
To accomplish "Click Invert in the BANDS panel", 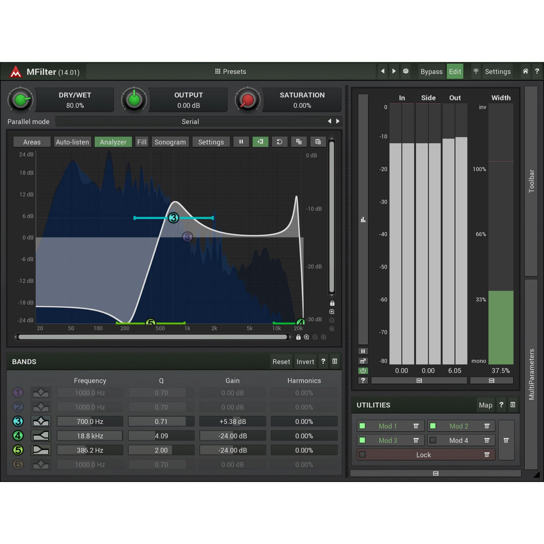I will [305, 362].
